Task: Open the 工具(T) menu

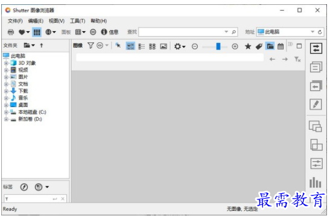Action: tap(77, 21)
